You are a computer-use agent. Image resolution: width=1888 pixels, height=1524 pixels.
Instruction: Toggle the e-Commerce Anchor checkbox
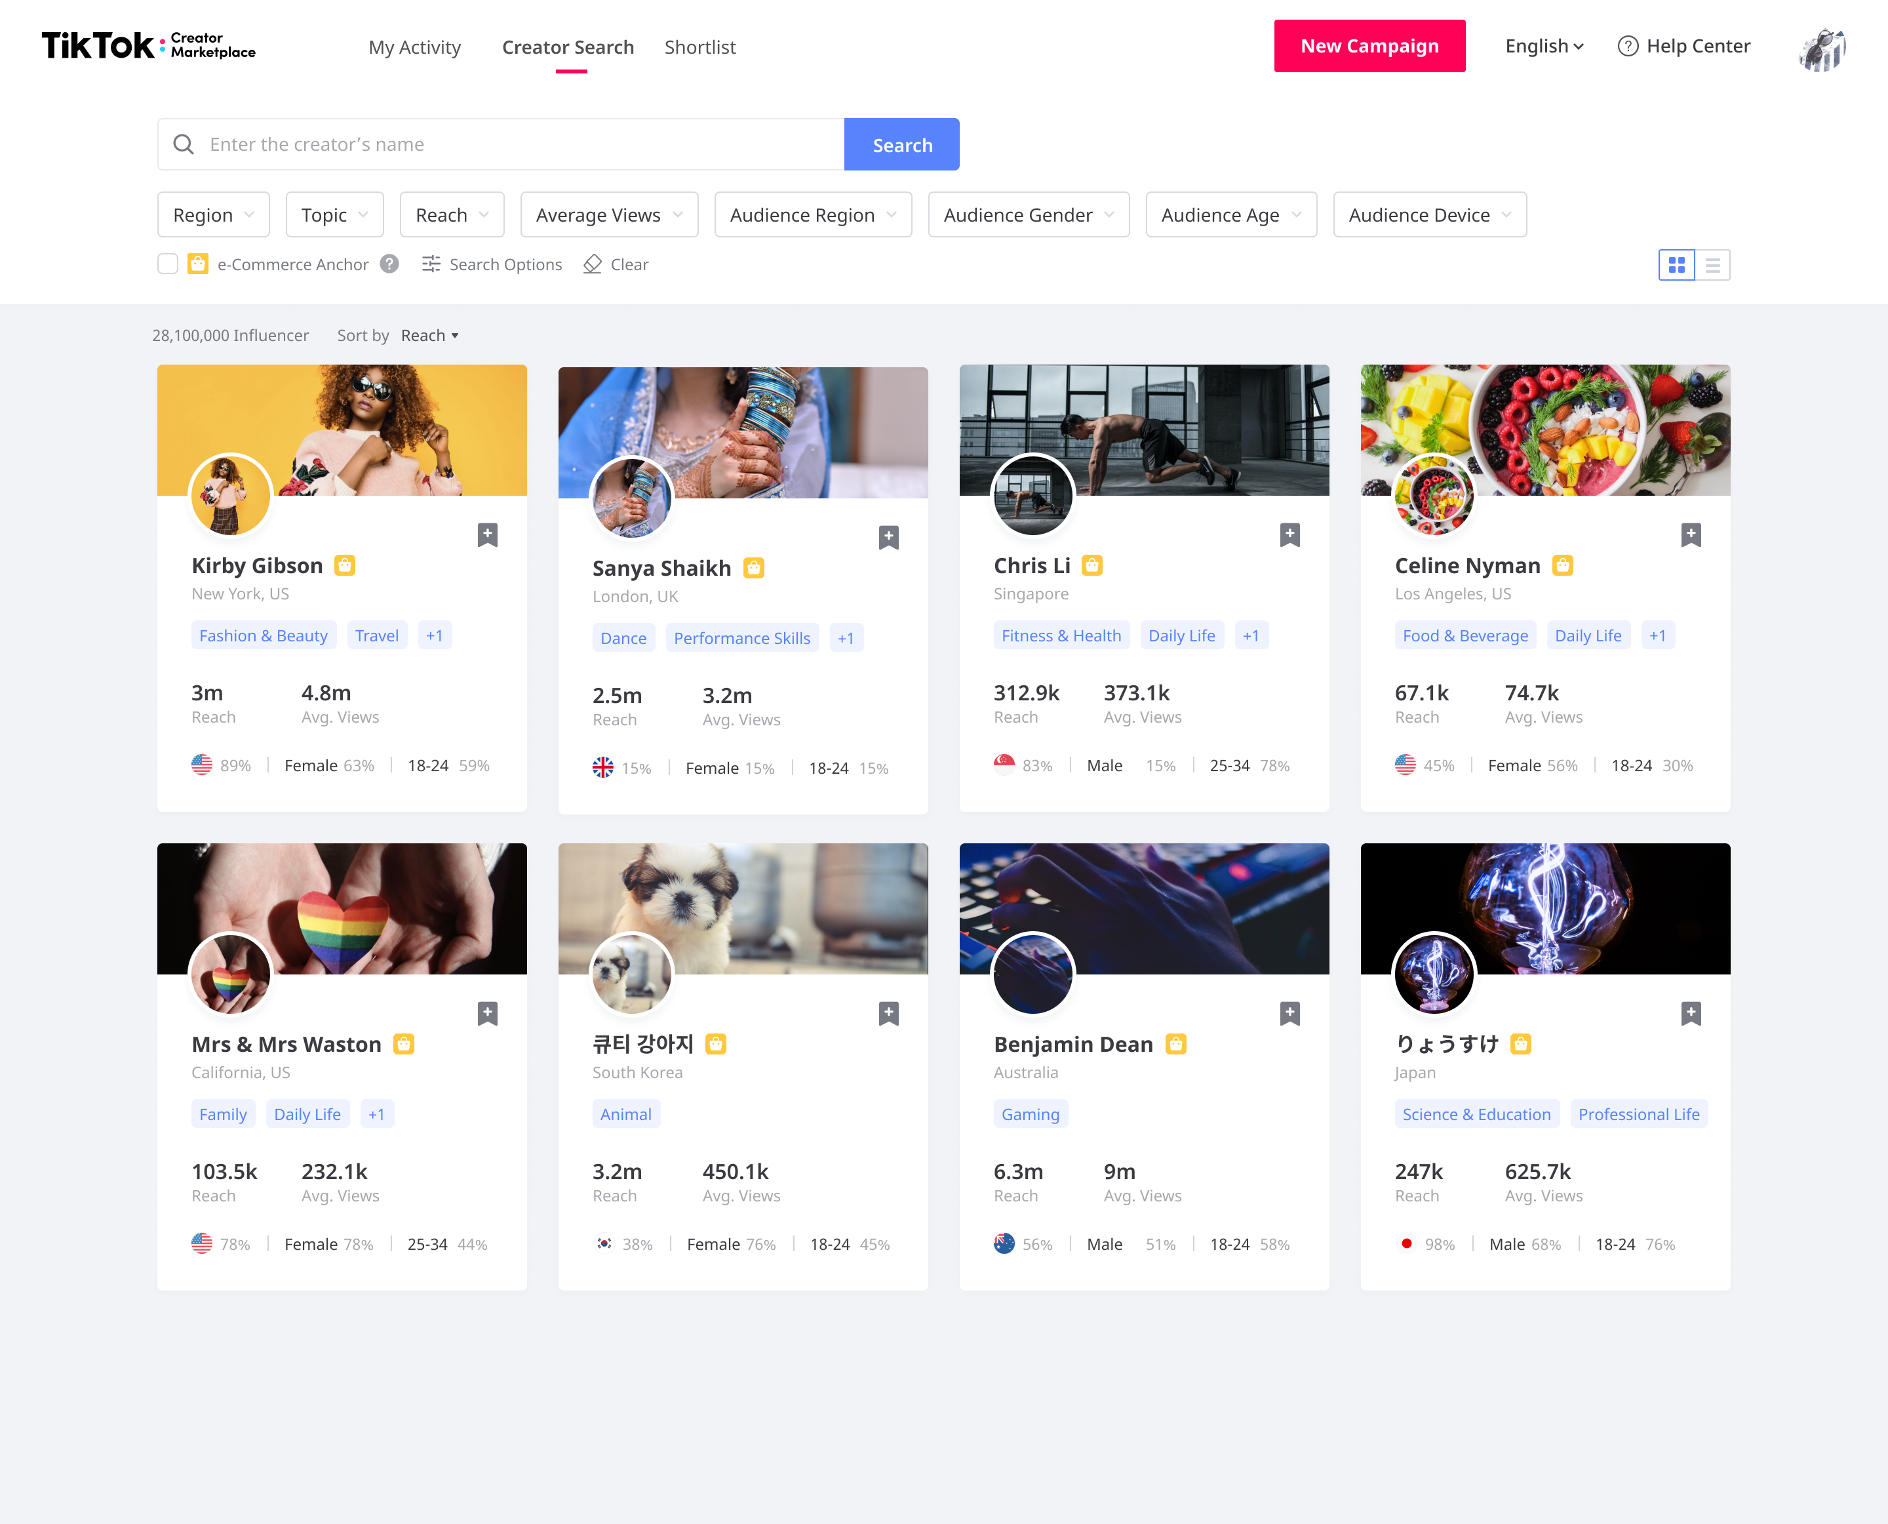(x=168, y=263)
